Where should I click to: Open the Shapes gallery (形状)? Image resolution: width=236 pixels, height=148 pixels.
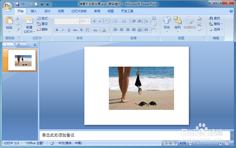pos(167,24)
